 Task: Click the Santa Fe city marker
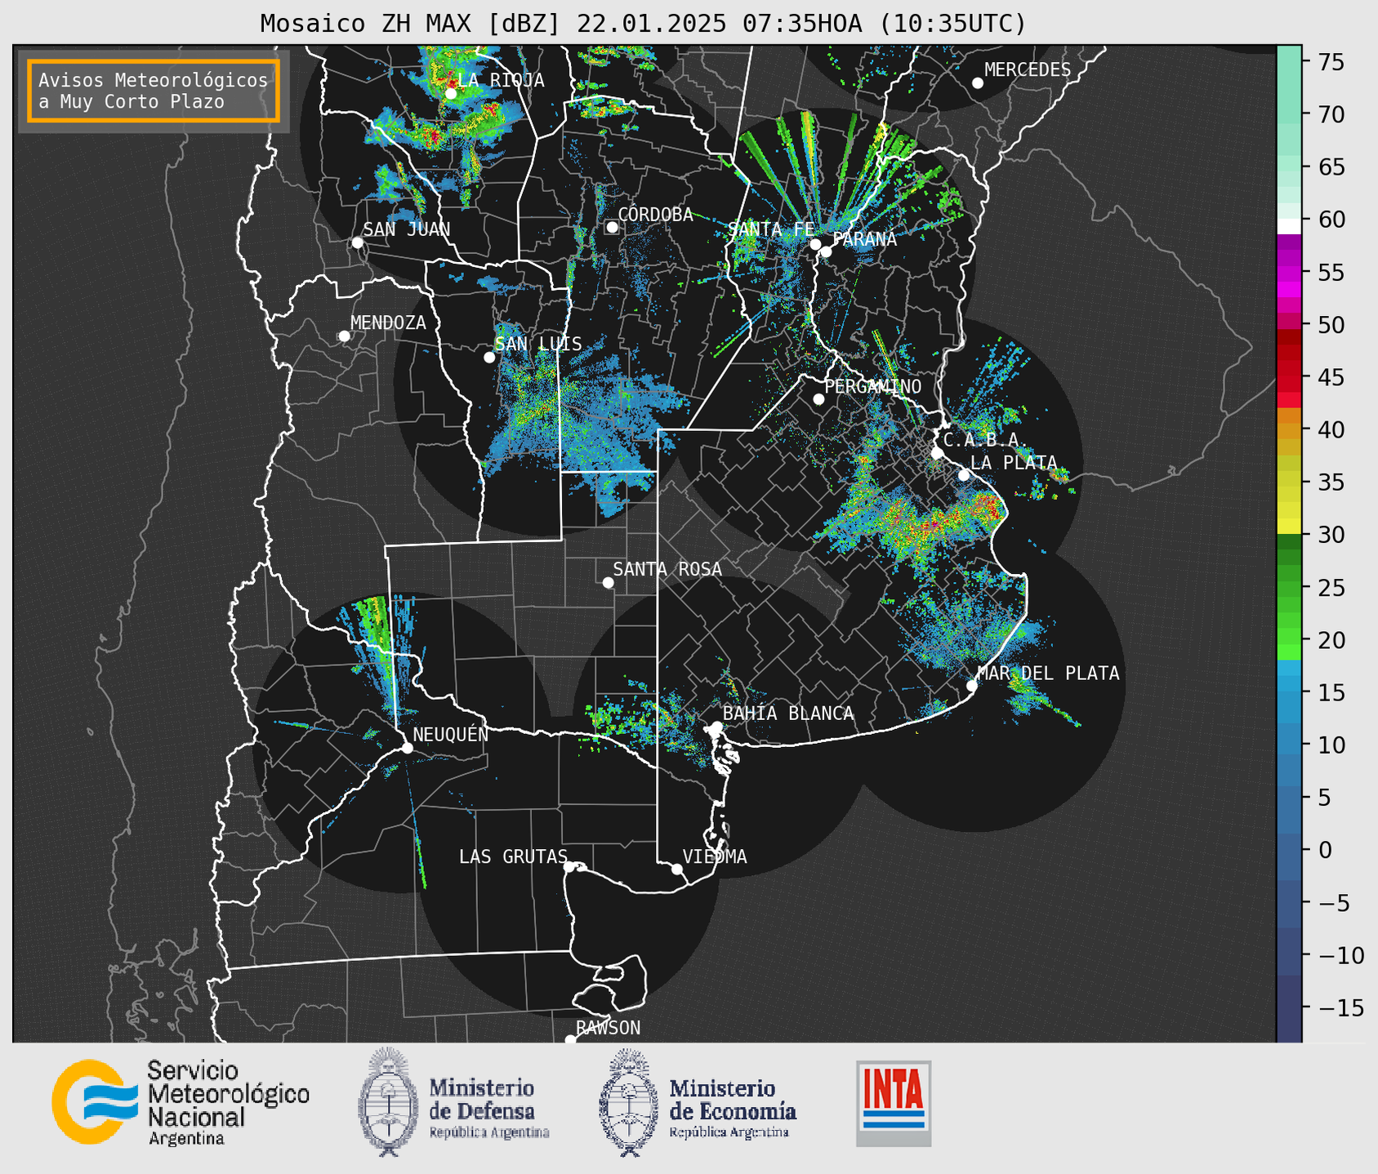pyautogui.click(x=815, y=244)
